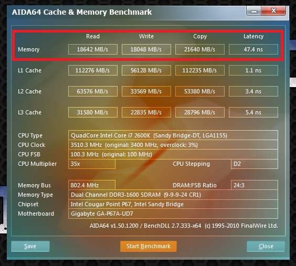Click the Motherboard Gigabyte GA-P67A-UD7 field

(173, 214)
